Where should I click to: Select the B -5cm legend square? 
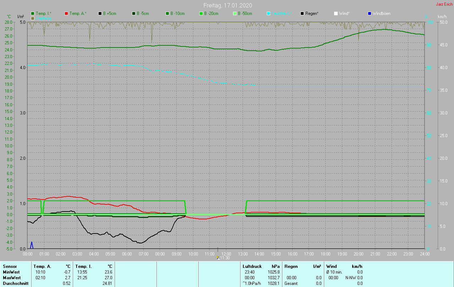[134, 13]
